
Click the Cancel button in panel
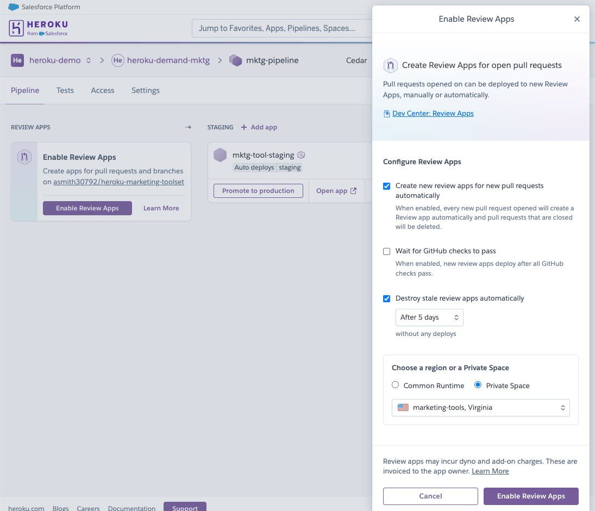click(430, 496)
